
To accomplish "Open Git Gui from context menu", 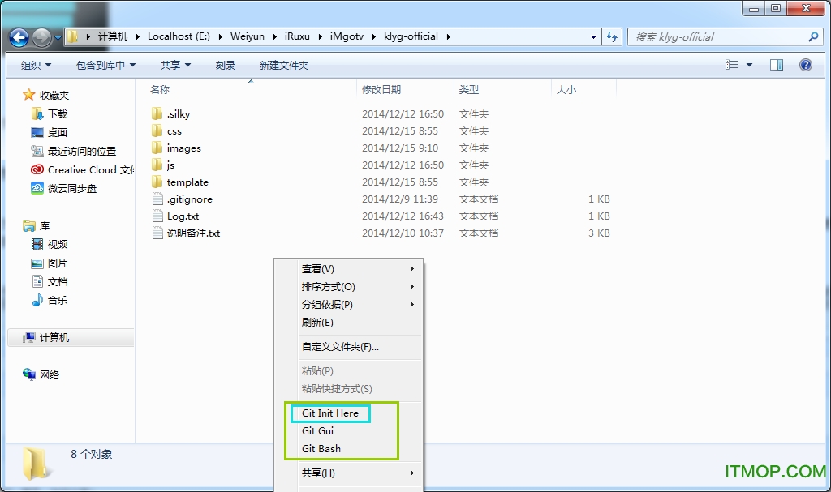I will [x=318, y=431].
